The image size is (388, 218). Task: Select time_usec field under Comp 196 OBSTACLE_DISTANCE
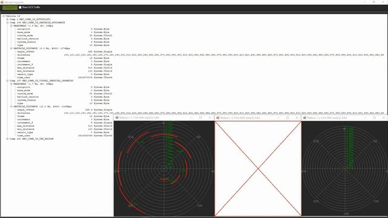[x=65, y=78]
